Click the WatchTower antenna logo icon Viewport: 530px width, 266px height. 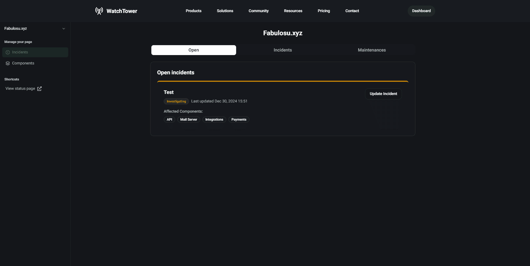(x=99, y=11)
